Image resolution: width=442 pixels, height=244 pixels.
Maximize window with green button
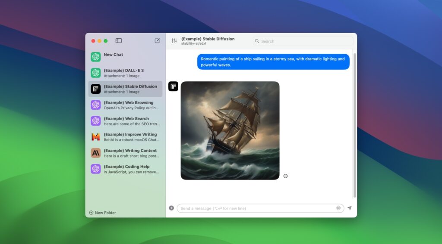point(106,41)
